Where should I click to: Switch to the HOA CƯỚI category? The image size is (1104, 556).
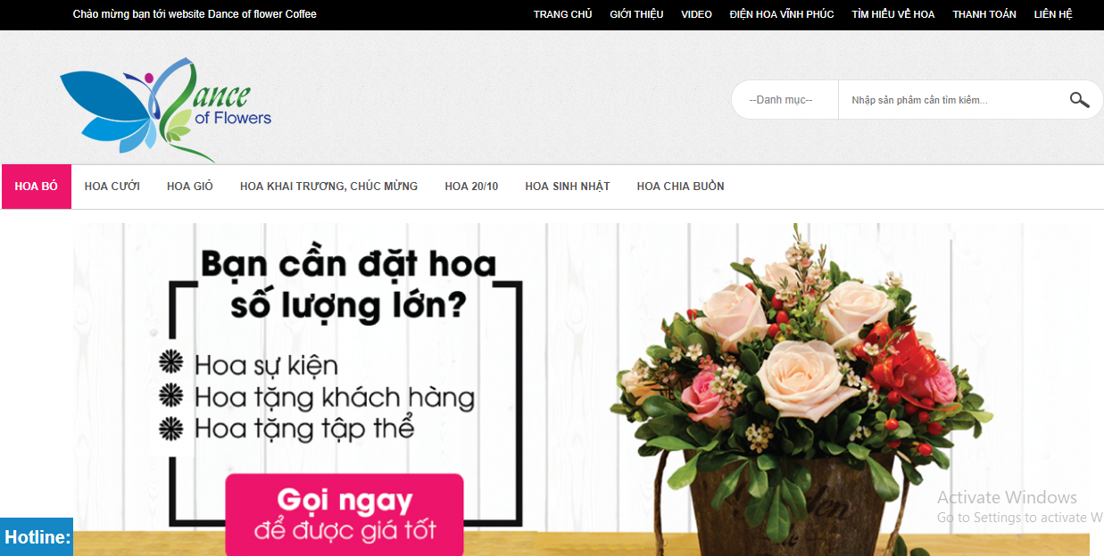tap(111, 187)
